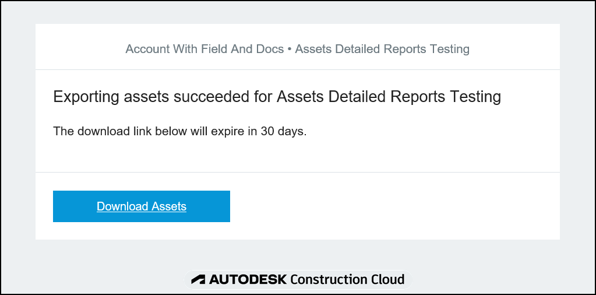Screen dimensions: 596x295
Task: Click the bullet separator in the header
Action: pos(290,49)
